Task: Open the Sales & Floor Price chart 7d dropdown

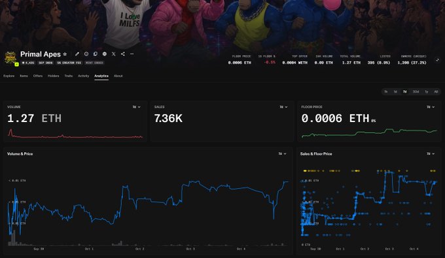Action: tap(431, 153)
